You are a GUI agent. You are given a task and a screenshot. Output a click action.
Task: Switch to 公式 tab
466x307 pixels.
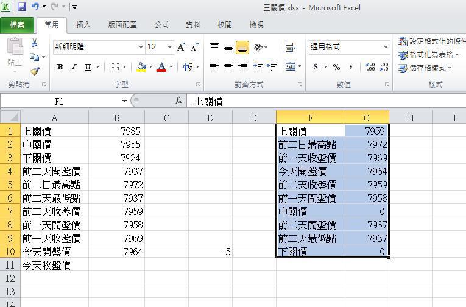pos(161,25)
